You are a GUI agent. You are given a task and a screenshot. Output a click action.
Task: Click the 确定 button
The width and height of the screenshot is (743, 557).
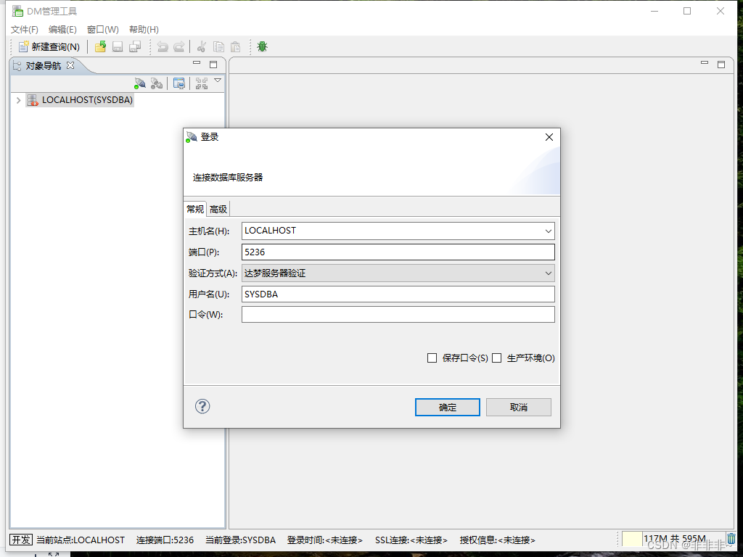click(447, 408)
